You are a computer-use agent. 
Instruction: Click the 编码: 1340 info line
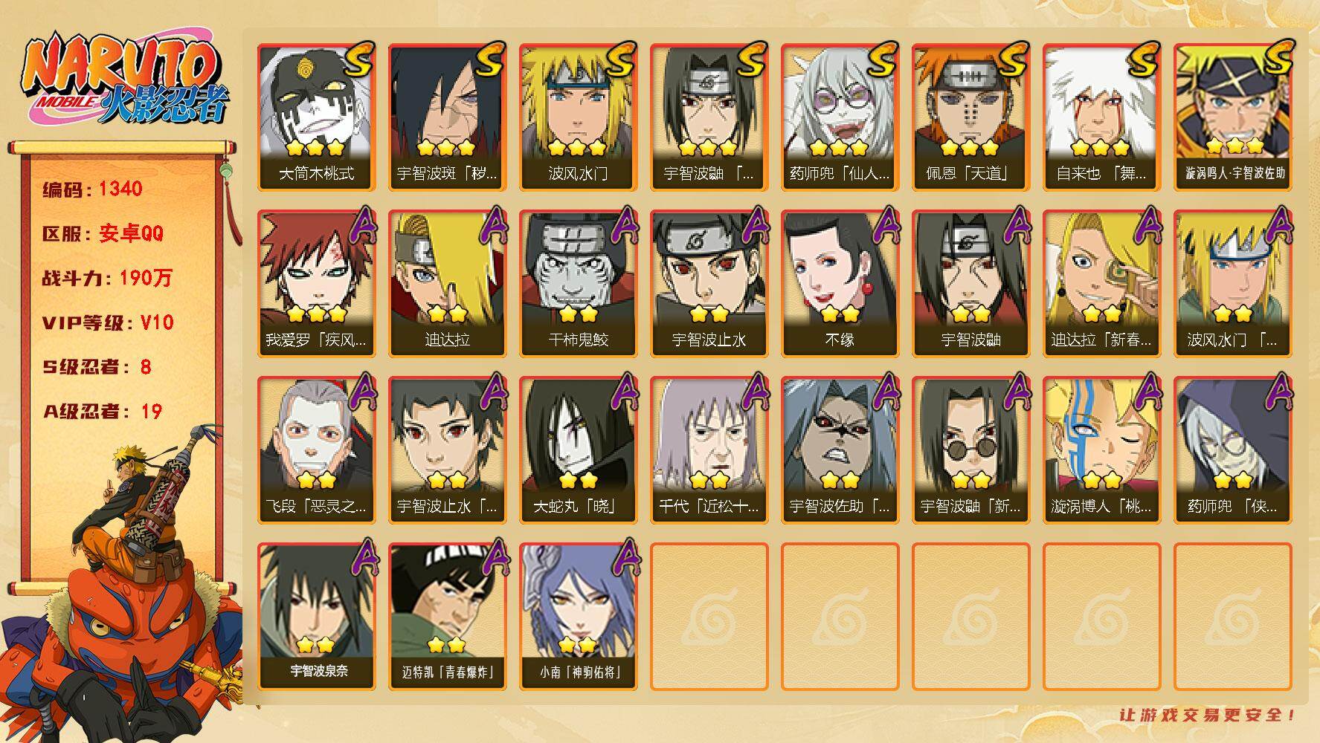point(92,189)
